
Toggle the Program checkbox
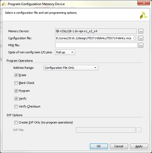[16, 91]
